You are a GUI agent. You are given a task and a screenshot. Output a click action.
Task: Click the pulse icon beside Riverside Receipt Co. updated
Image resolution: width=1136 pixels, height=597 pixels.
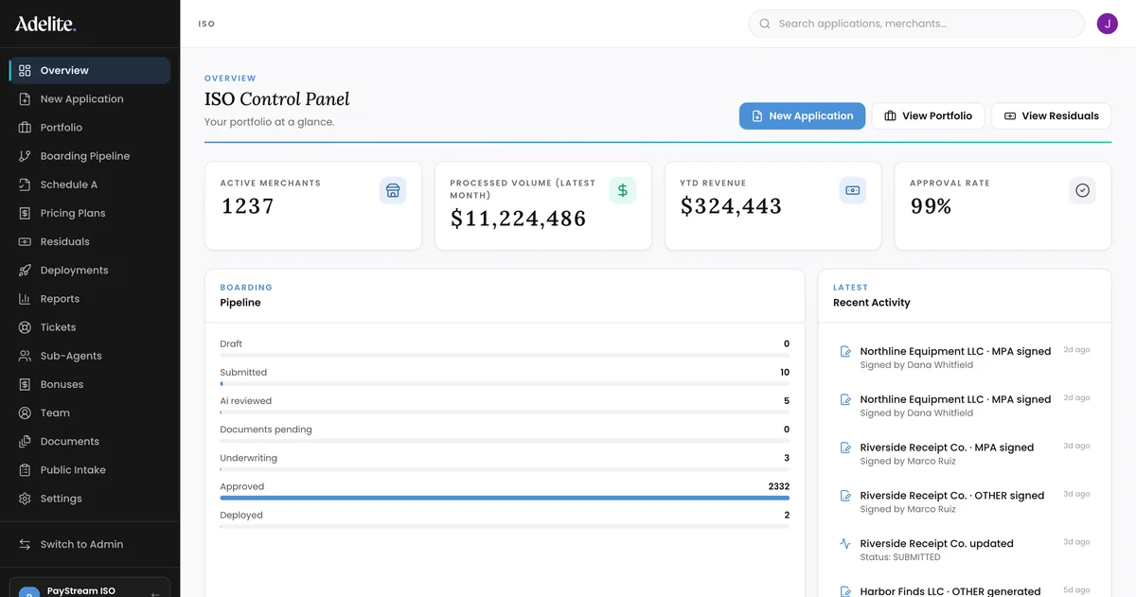[x=845, y=544]
